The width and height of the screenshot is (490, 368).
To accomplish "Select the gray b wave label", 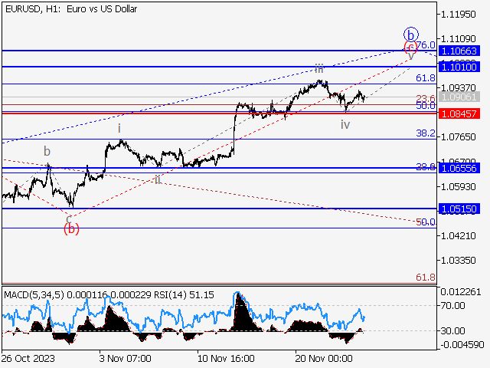I will pyautogui.click(x=47, y=152).
